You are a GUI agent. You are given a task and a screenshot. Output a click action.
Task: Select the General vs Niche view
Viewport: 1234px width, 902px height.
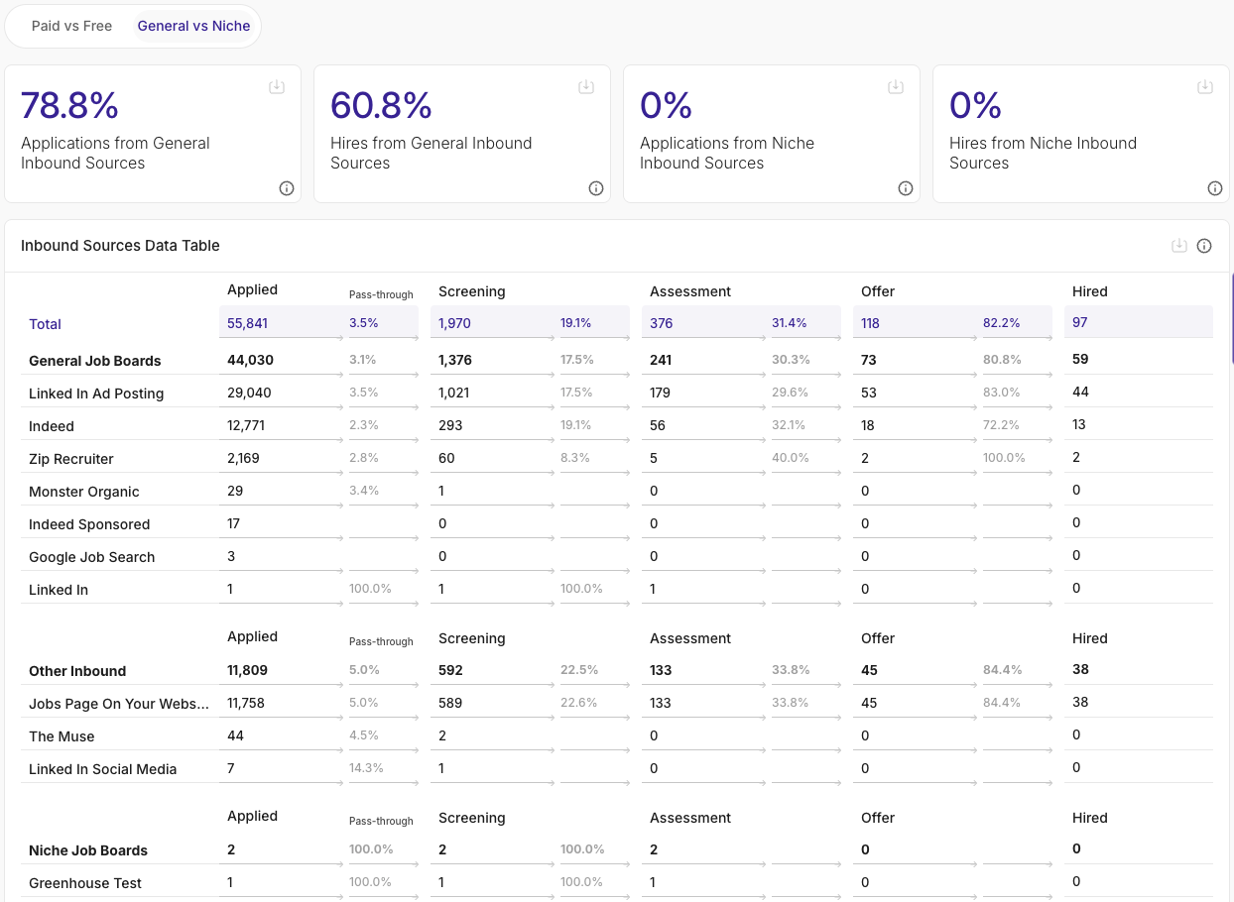pyautogui.click(x=193, y=26)
